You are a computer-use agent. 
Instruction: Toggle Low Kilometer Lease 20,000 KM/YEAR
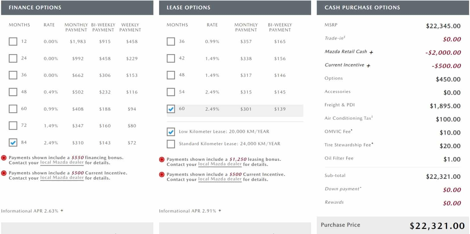(171, 132)
